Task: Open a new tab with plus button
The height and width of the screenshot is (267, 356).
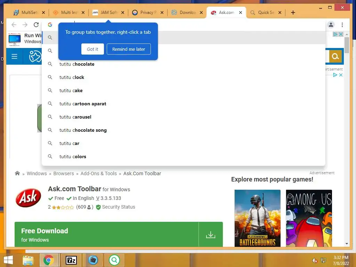Action: (x=293, y=13)
